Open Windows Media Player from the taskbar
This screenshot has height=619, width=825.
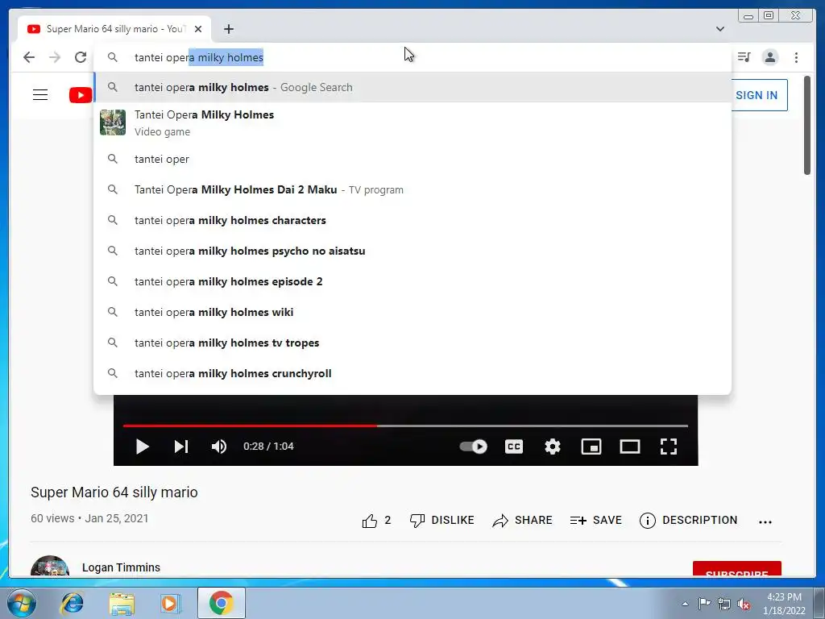click(x=169, y=603)
